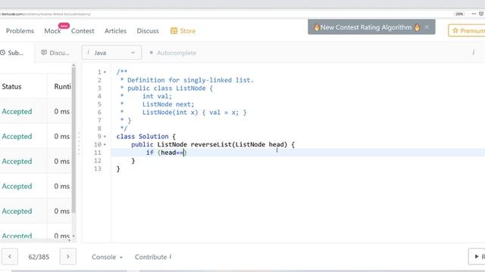This screenshot has height=272, width=485.
Task: Click the Submissions clock icon
Action: click(x=3, y=53)
